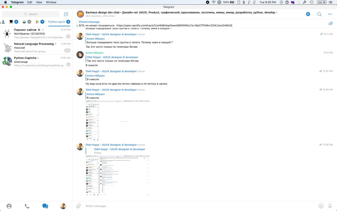Click the 9:24 PM time on Парсинг сайтов
The height and width of the screenshot is (211, 337).
(66, 30)
